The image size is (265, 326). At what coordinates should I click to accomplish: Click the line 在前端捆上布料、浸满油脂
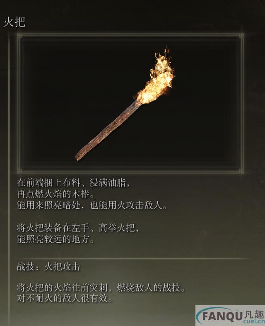tap(74, 183)
